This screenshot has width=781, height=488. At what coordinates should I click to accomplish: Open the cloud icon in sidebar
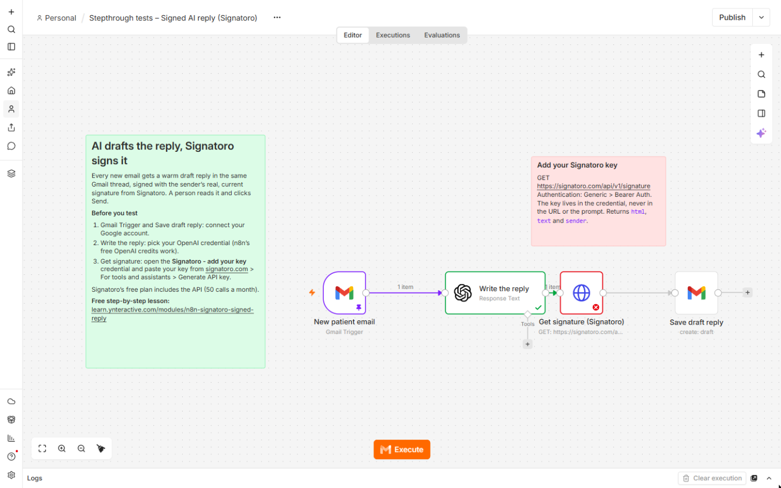click(11, 401)
